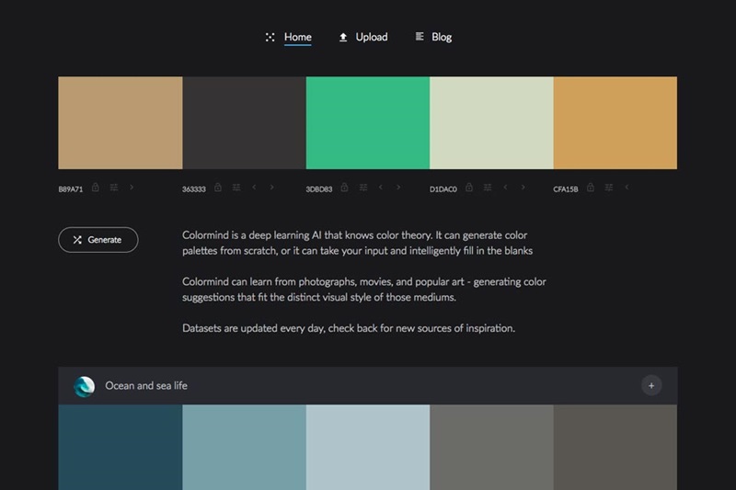Screen dimensions: 736x490
Task: Click the D1DAC0 hex code text
Action: pyautogui.click(x=443, y=188)
